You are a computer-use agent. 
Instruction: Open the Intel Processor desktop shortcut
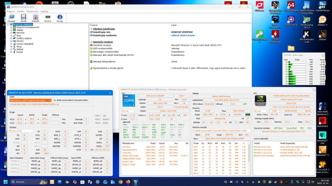point(275,22)
